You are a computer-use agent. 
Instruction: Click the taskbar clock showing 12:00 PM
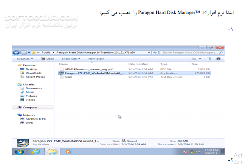211,151
